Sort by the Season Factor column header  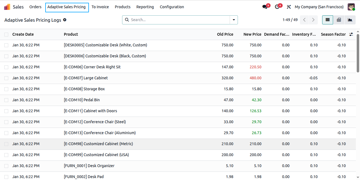[x=333, y=34]
